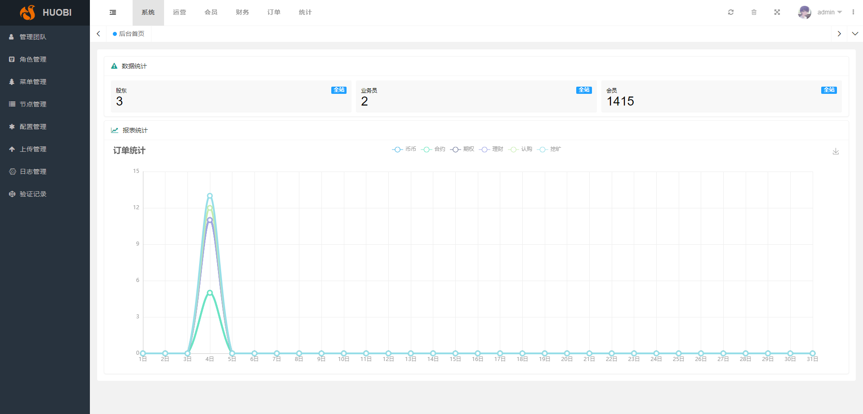Open the vertical three-dot more menu
Screen dimensions: 863x414
pyautogui.click(x=853, y=12)
